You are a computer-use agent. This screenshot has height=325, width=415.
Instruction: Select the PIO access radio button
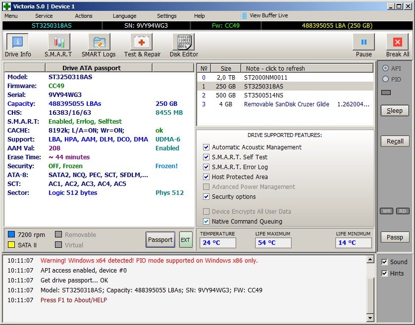point(385,79)
